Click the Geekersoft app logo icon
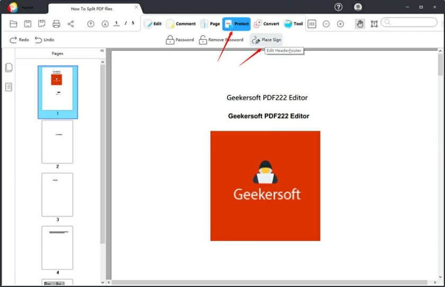Viewport: 445px width, 287px height. 13,7
